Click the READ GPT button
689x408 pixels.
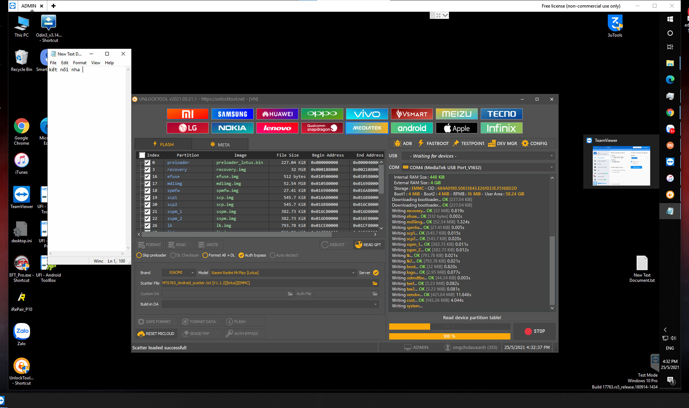pyautogui.click(x=368, y=245)
